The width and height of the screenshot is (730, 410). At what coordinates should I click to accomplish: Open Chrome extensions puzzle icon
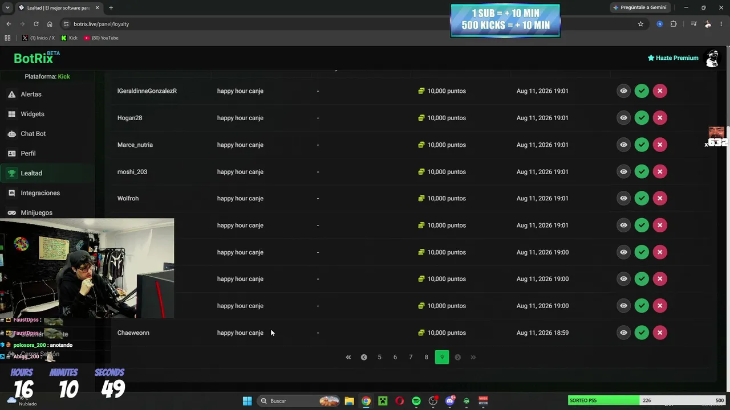tap(674, 24)
